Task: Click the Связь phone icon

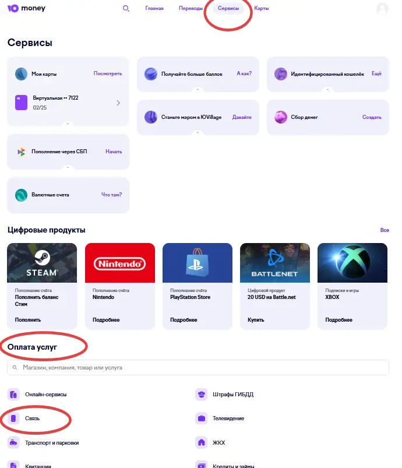Action: coord(14,418)
